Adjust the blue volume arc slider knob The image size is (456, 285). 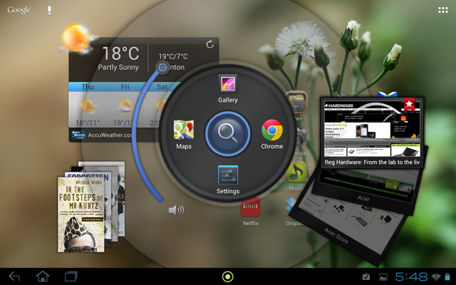click(x=162, y=68)
